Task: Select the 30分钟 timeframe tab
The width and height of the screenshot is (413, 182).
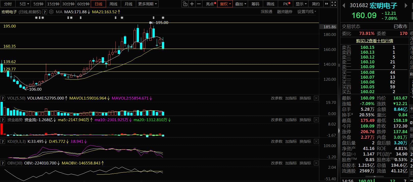Action: 68,4
